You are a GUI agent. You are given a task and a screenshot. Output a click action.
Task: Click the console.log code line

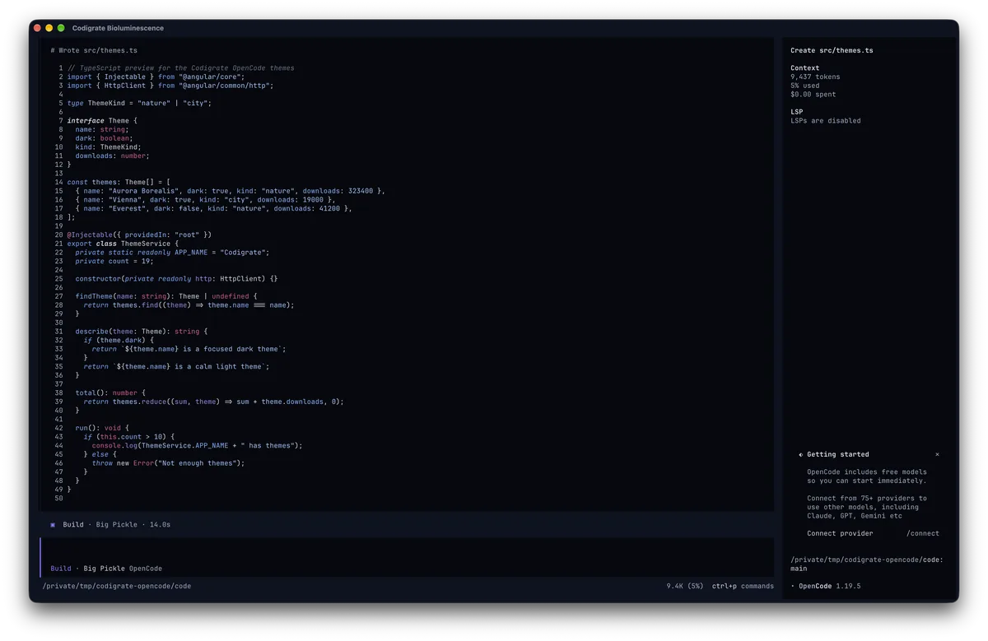(198, 445)
